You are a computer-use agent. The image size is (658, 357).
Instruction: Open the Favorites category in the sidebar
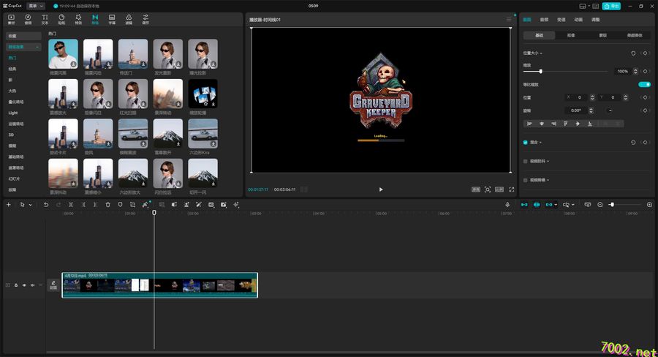tap(23, 36)
